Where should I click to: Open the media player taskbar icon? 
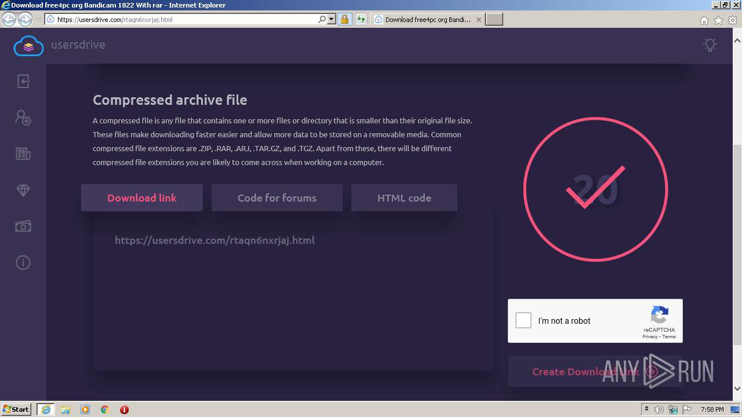coord(85,409)
